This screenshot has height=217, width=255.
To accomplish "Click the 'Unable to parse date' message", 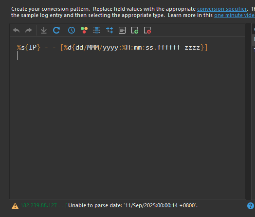I will coord(133,206).
